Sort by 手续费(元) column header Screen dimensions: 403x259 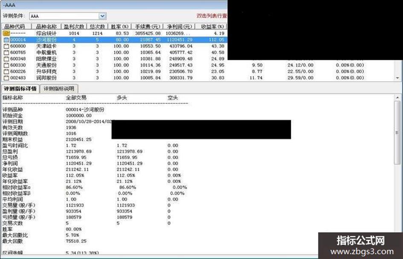148,26
